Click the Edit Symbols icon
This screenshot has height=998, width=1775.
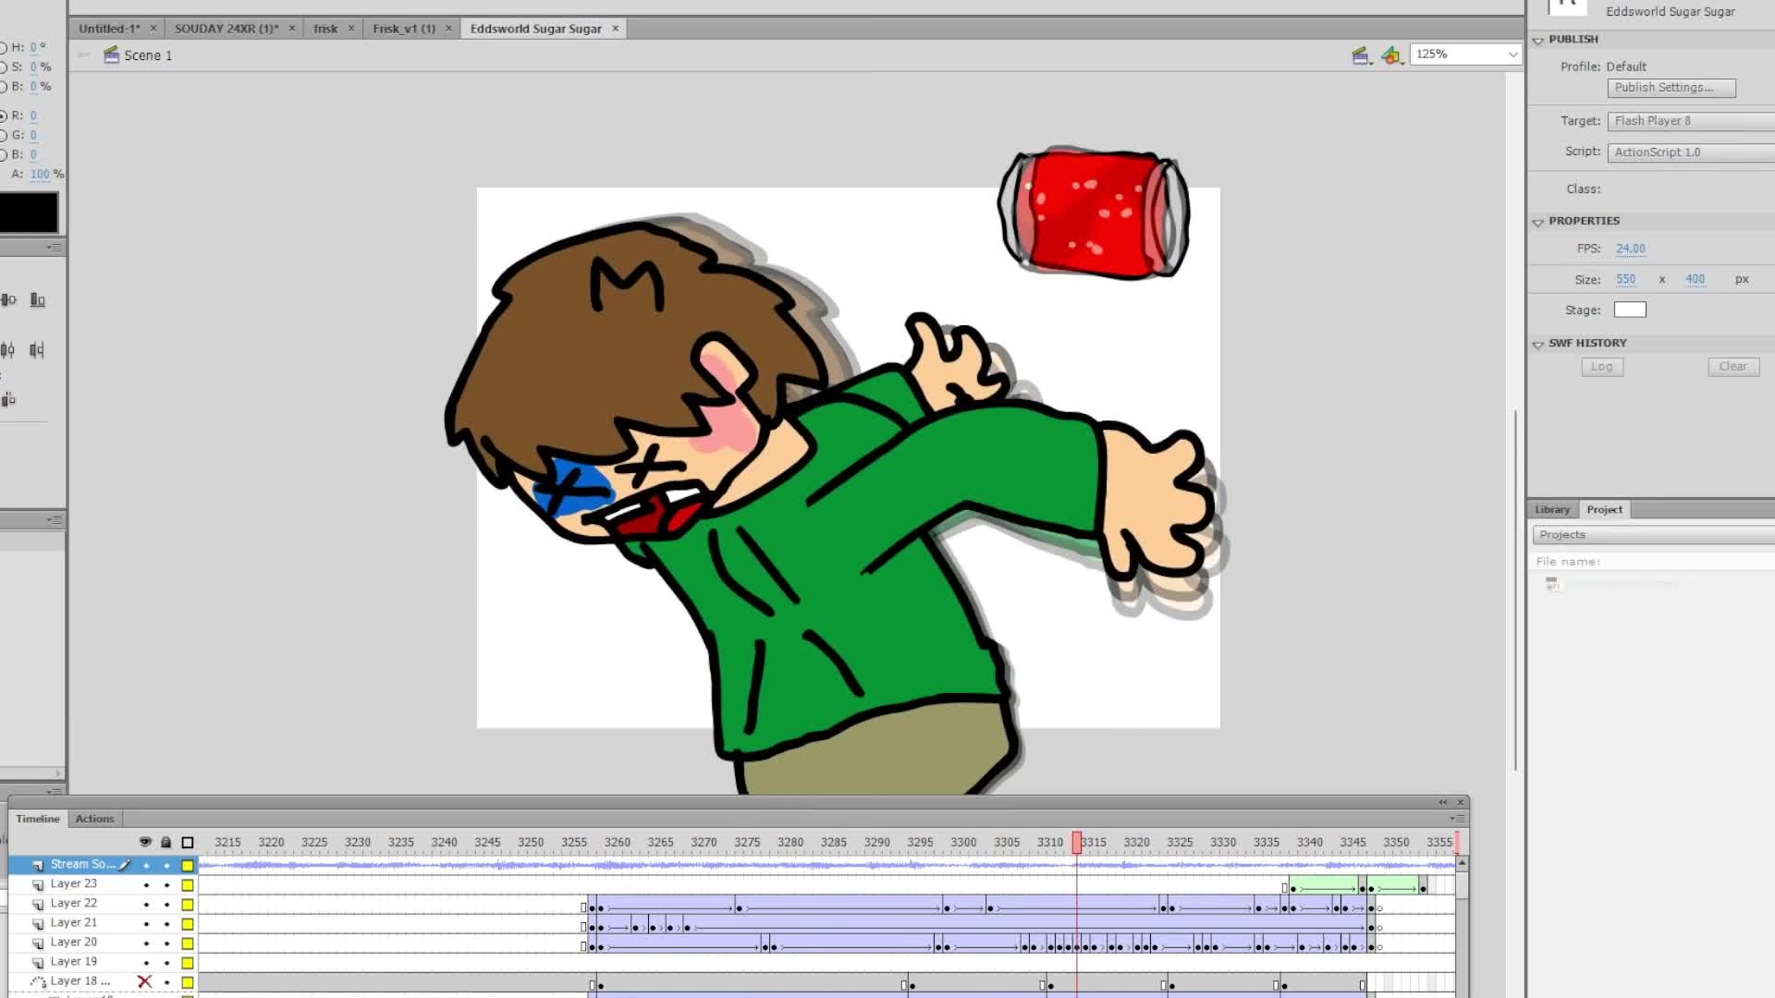1391,55
